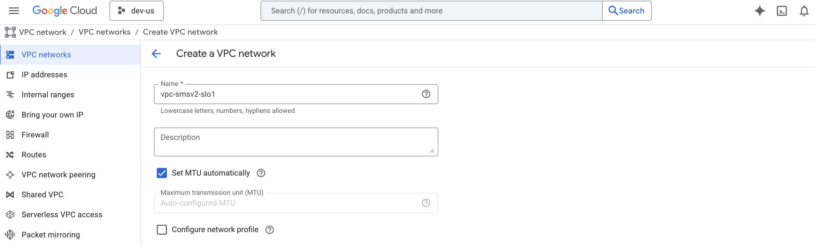Open the notifications bell
The height and width of the screenshot is (246, 815).
pyautogui.click(x=804, y=11)
